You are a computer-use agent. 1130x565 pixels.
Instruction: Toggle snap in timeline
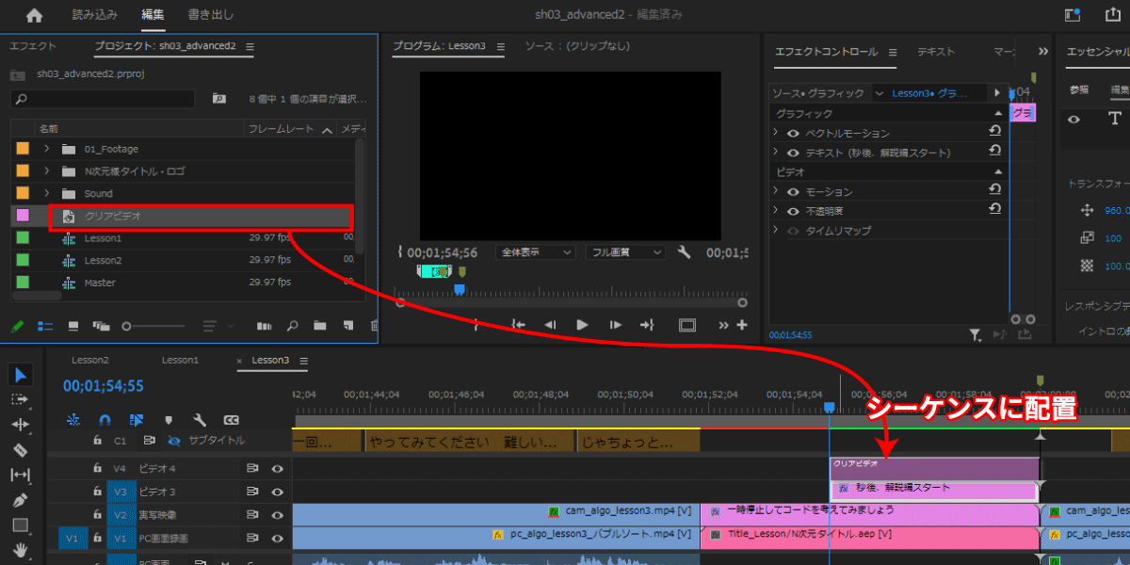pos(105,420)
